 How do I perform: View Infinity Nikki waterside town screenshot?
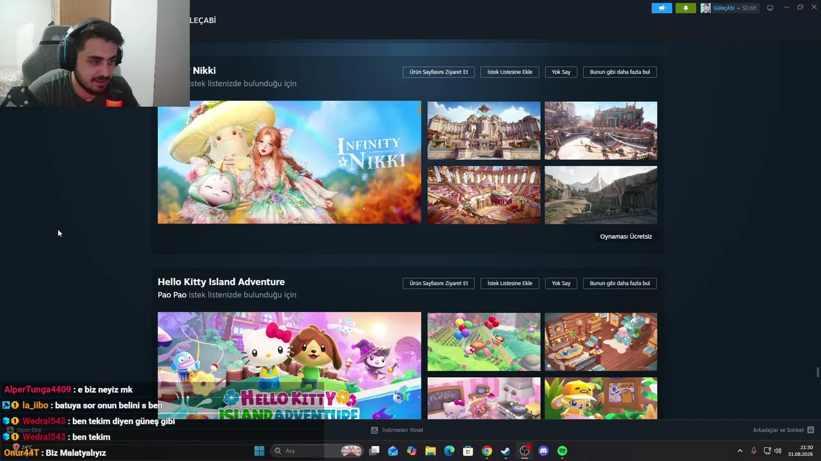601,131
